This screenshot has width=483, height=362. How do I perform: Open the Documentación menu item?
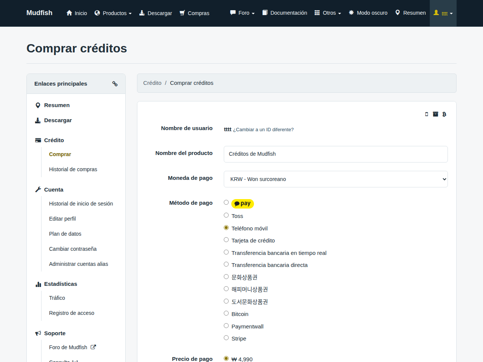285,13
